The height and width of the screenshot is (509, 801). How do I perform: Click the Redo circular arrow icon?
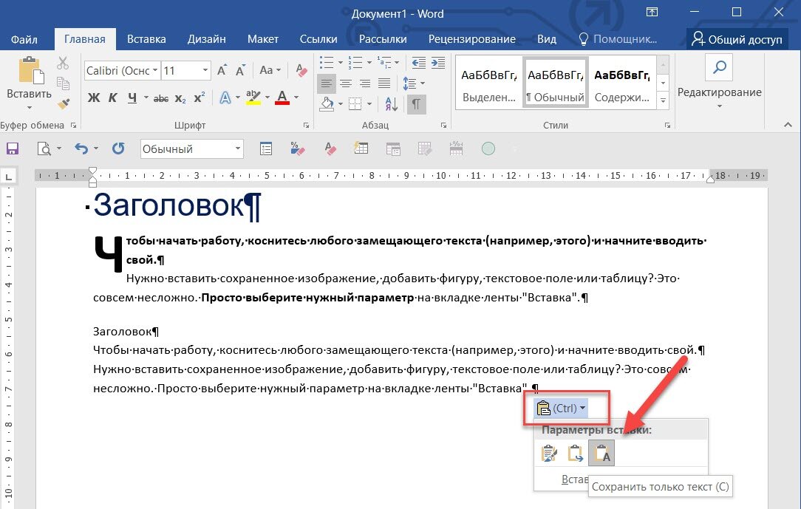pyautogui.click(x=118, y=148)
